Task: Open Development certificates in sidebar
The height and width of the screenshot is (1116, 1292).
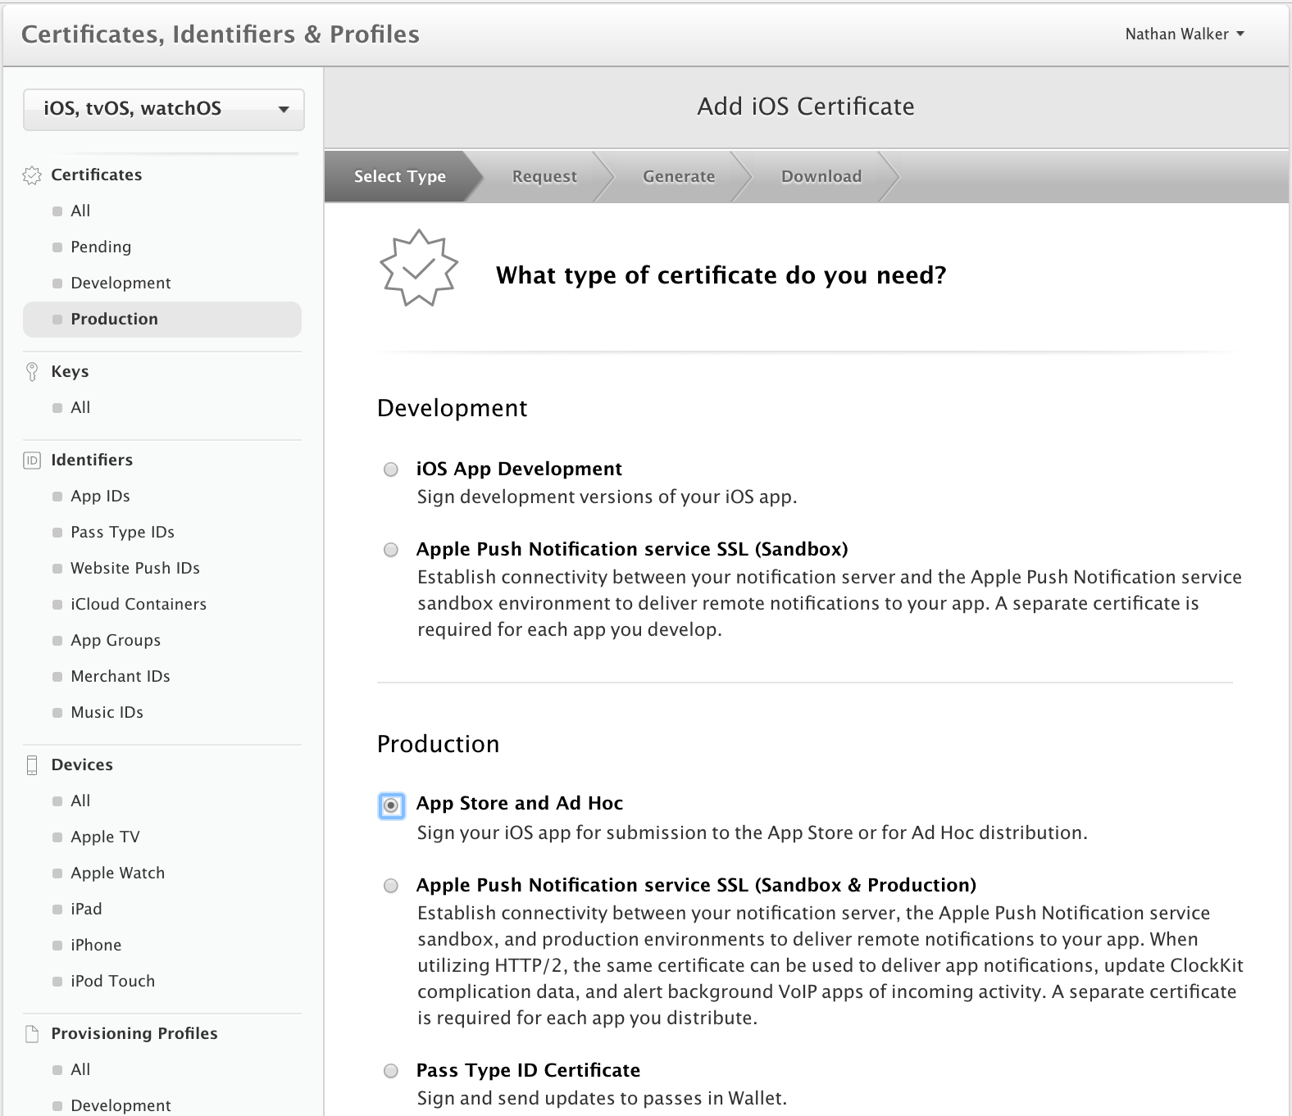Action: (x=121, y=284)
